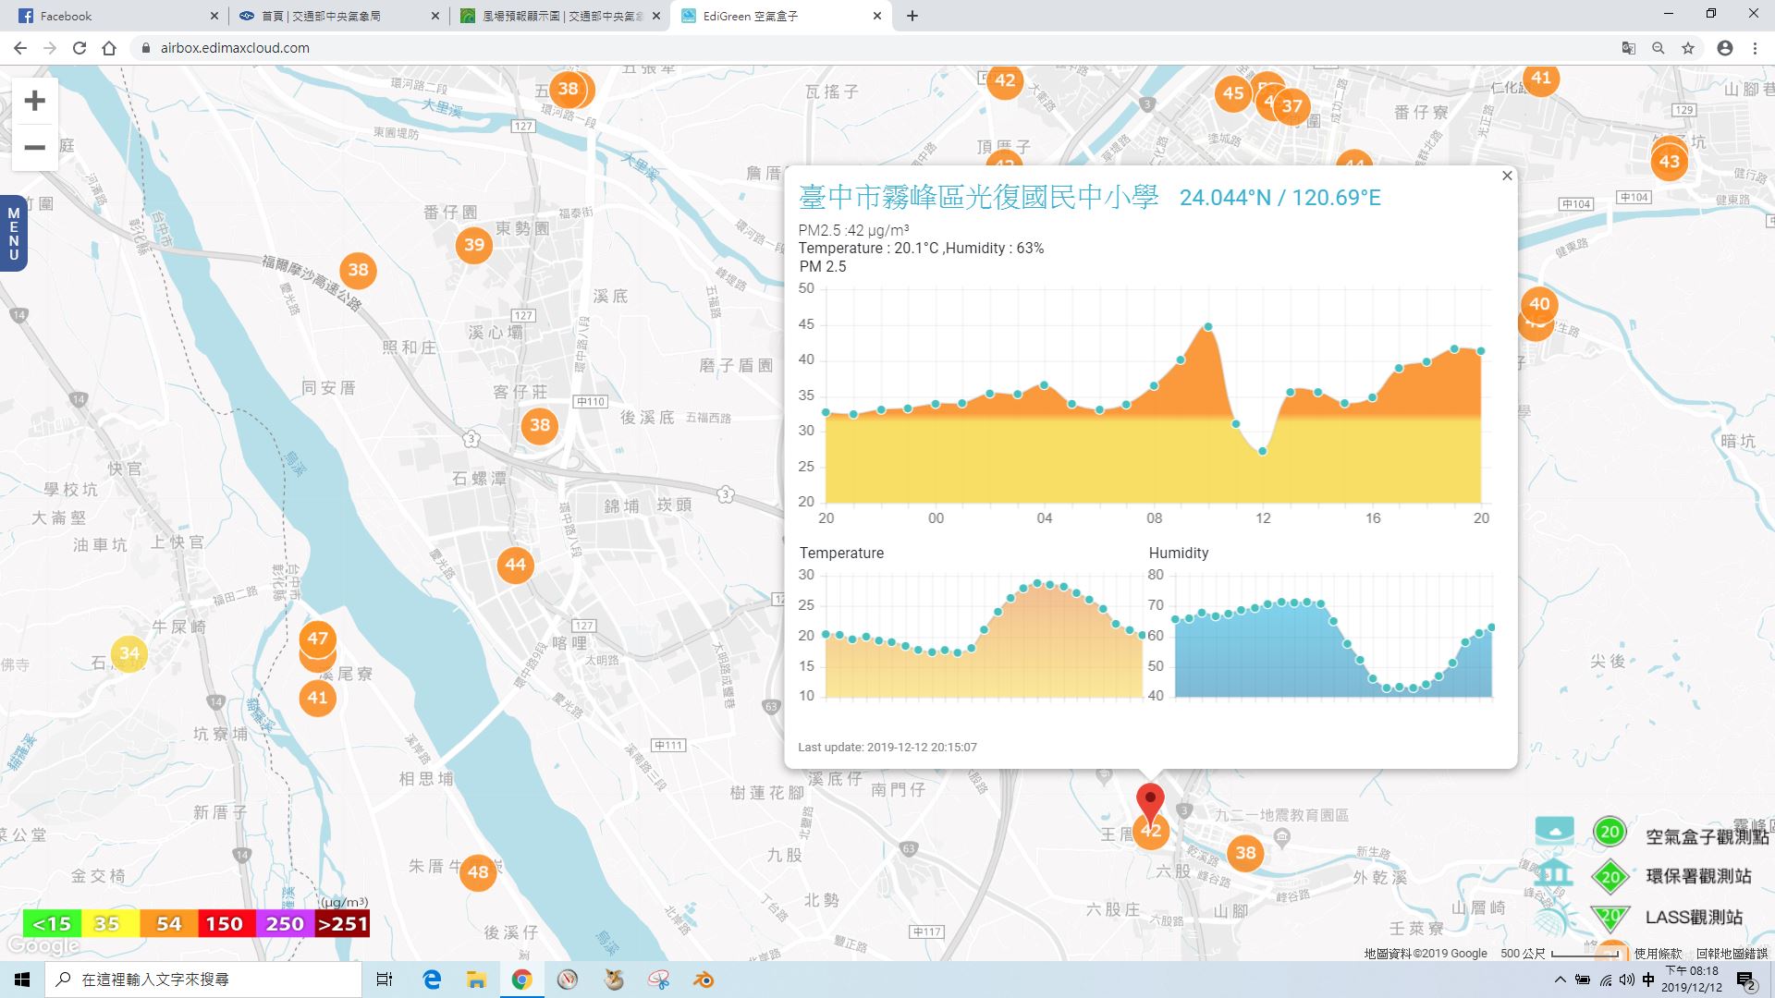Select the 45 sensor marker
1775x998 pixels.
(x=1233, y=93)
